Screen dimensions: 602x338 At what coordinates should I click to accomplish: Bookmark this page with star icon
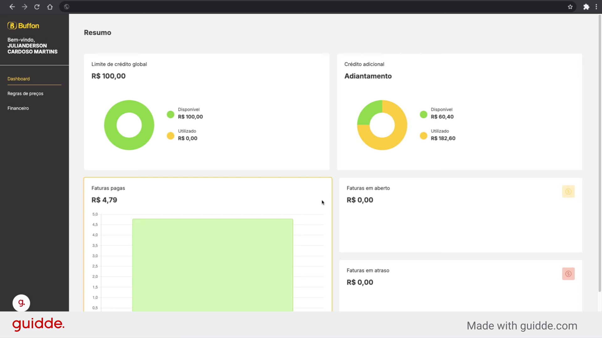tap(570, 7)
